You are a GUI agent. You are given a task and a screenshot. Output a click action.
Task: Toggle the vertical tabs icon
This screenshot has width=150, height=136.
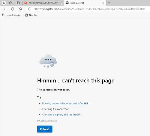(x=18, y=3)
